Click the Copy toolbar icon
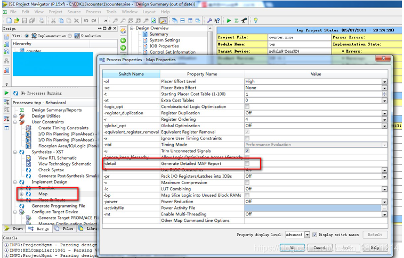Image resolution: width=404 pixels, height=258 pixels. [x=61, y=21]
